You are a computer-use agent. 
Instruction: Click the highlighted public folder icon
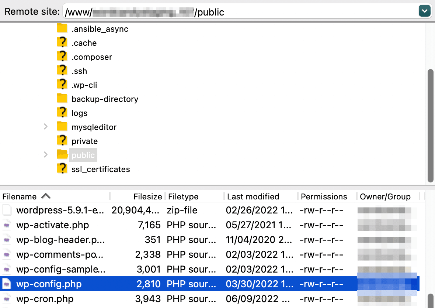[62, 155]
